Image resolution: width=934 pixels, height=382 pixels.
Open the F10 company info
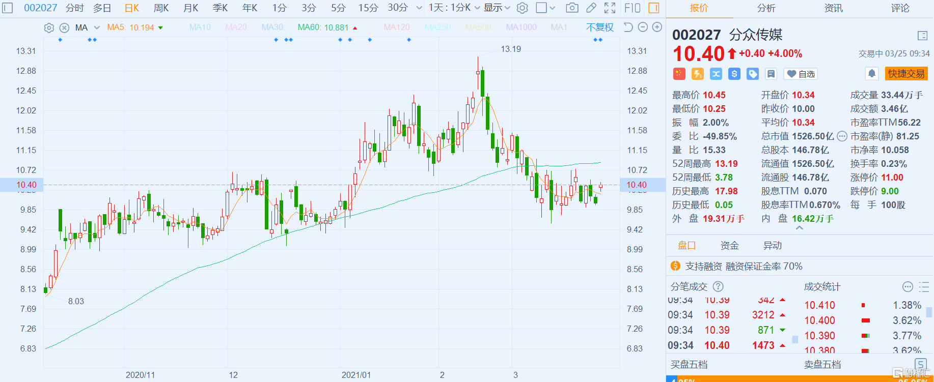point(632,8)
